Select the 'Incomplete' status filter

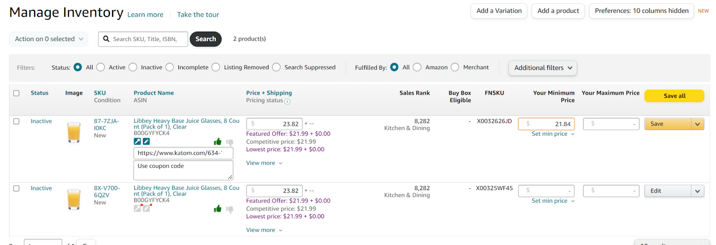pos(170,67)
